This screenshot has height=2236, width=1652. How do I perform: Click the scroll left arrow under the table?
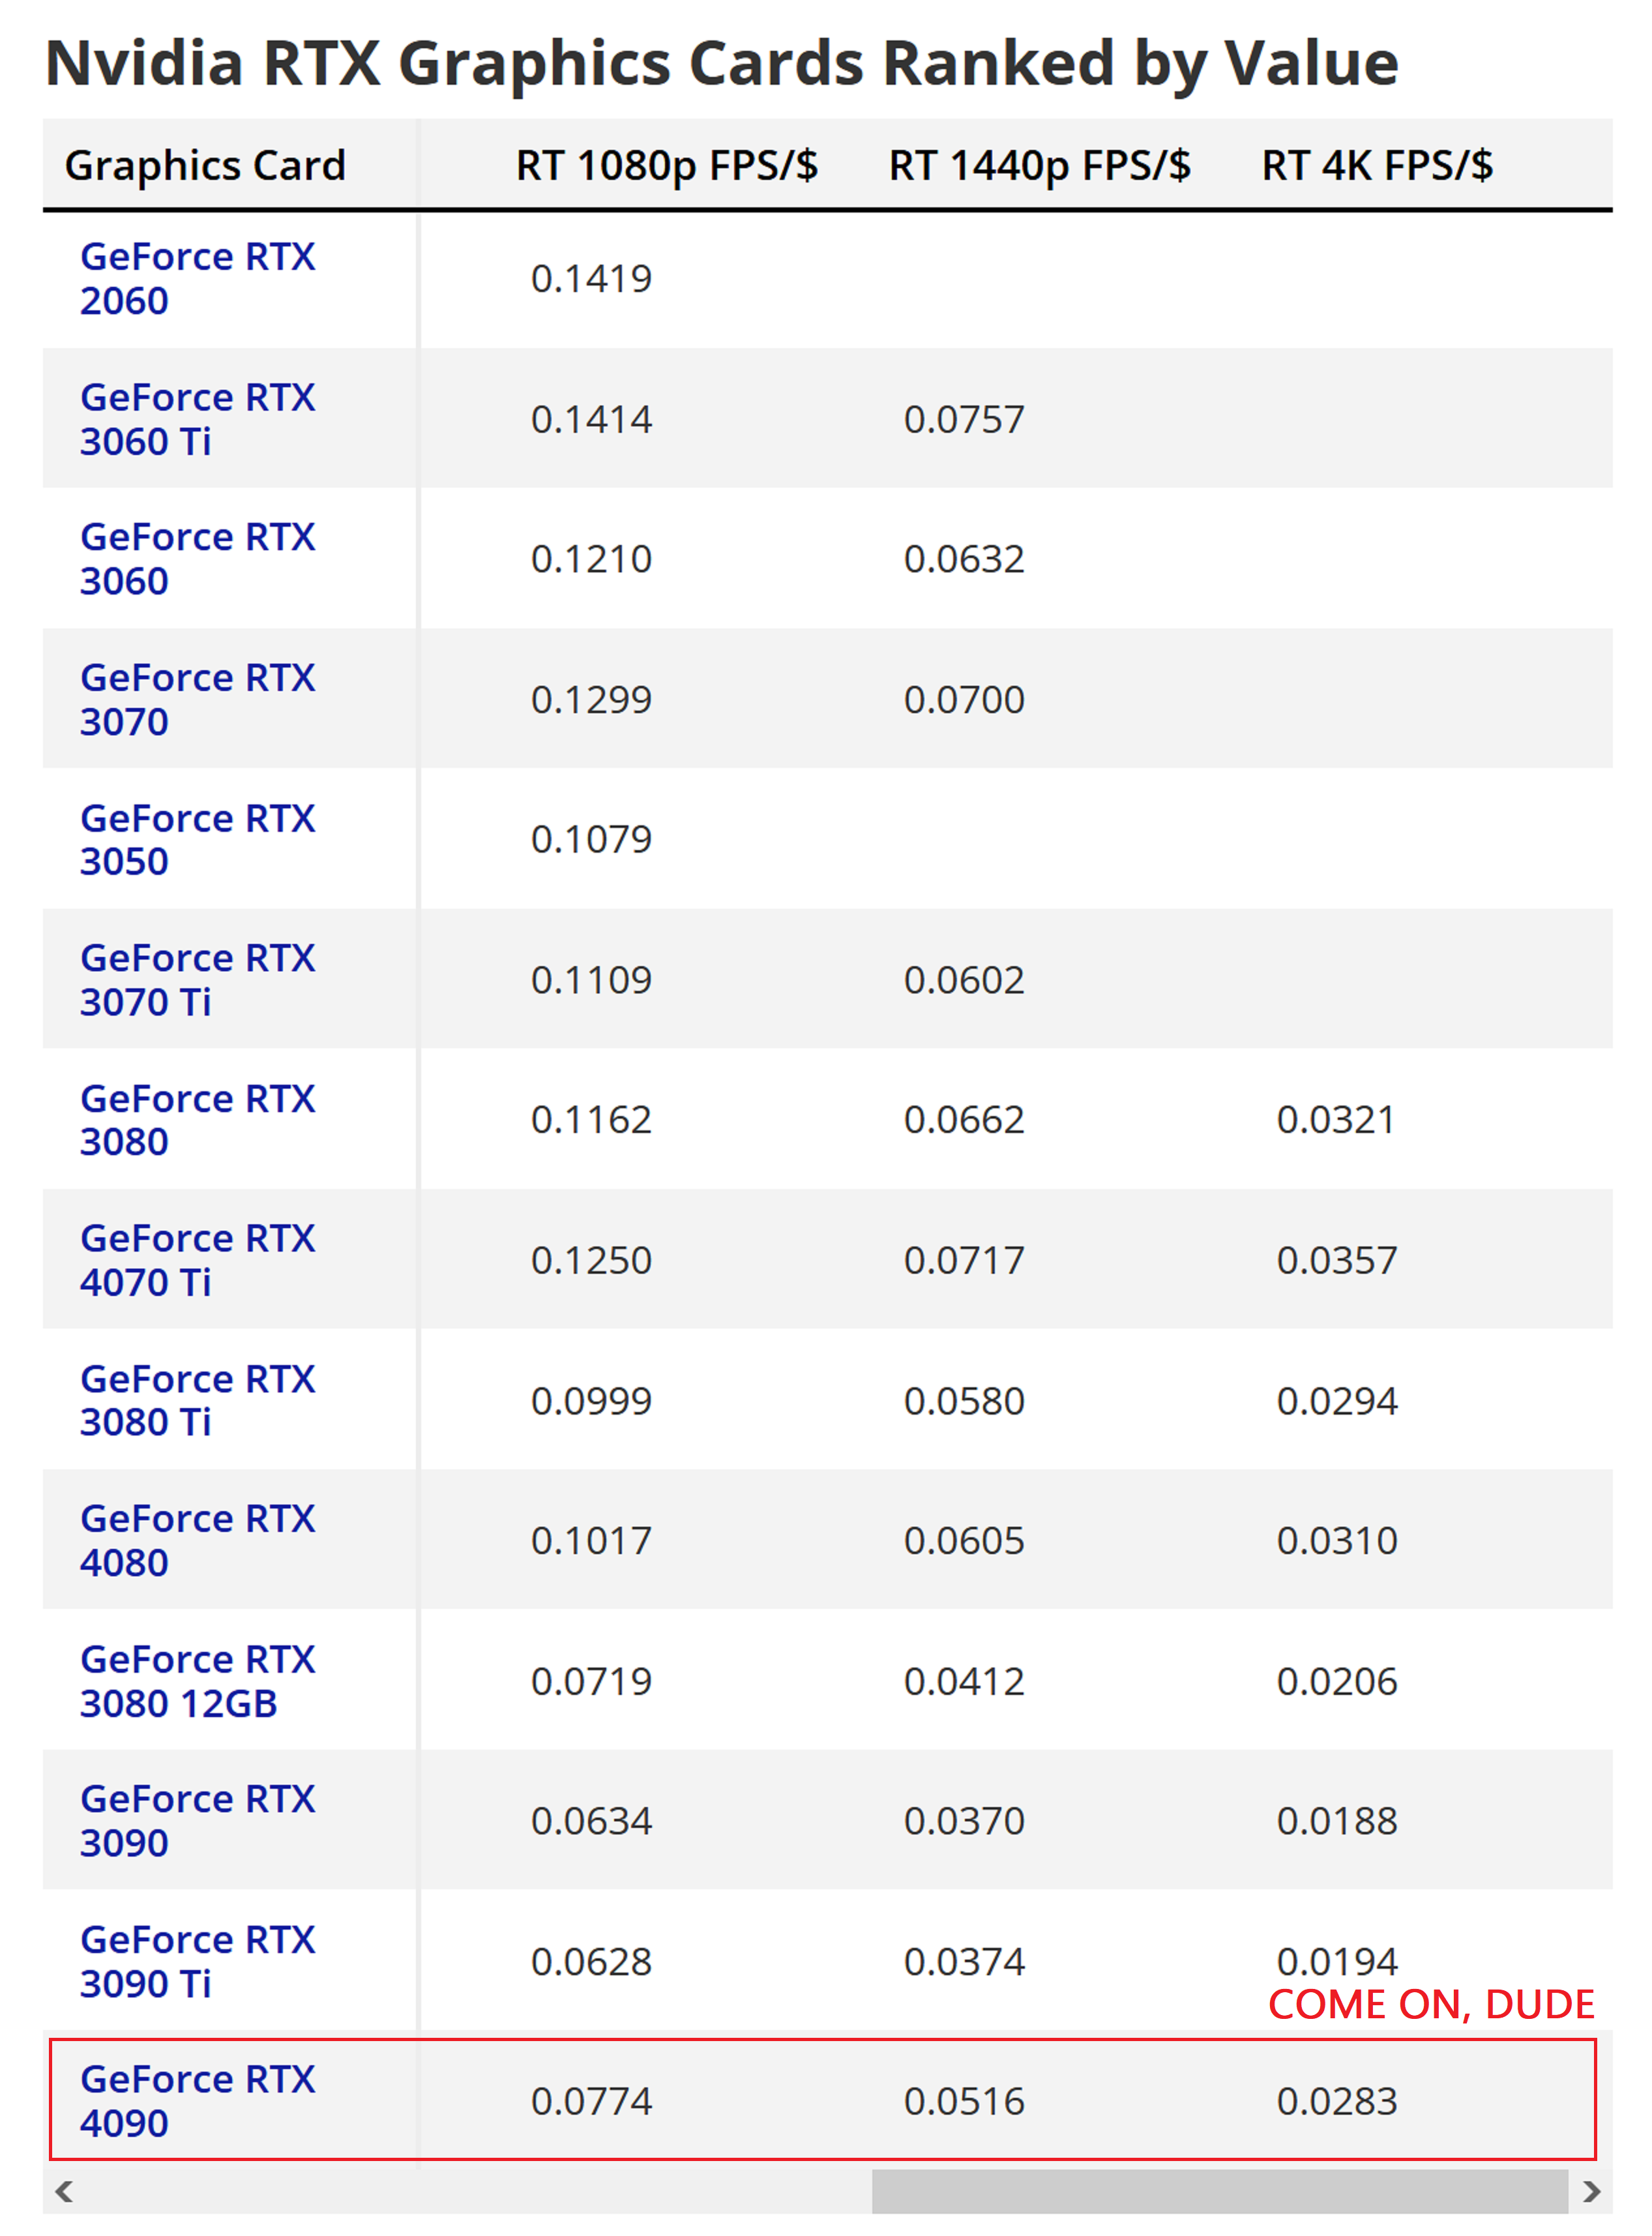[64, 2192]
